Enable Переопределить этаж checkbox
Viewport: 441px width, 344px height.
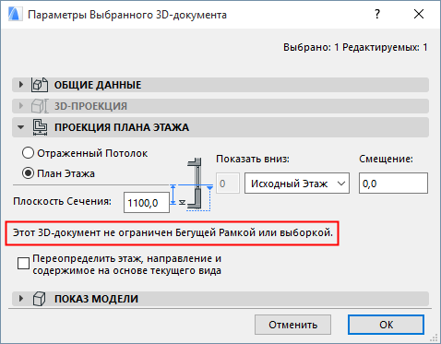point(23,264)
